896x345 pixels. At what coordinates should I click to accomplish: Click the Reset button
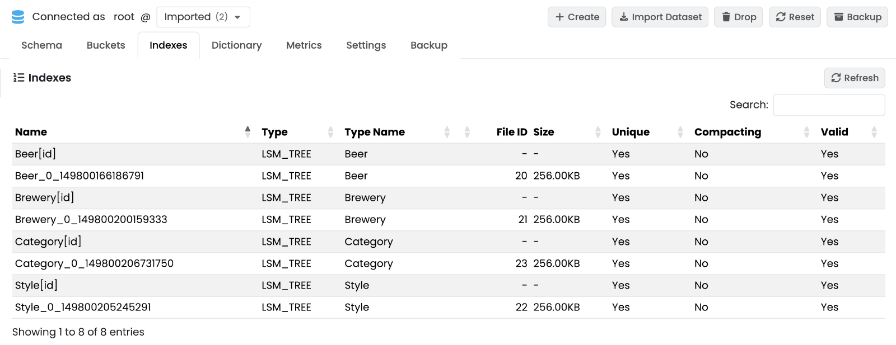(795, 17)
